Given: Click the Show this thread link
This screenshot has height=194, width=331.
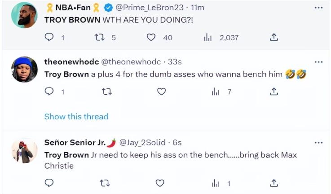Looking at the screenshot, I should tap(76, 117).
